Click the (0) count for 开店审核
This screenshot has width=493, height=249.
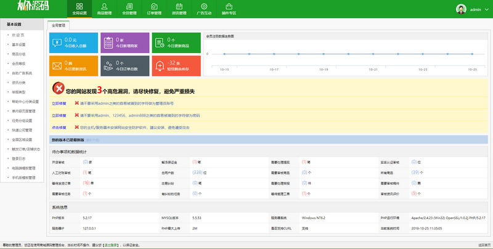tap(85, 162)
